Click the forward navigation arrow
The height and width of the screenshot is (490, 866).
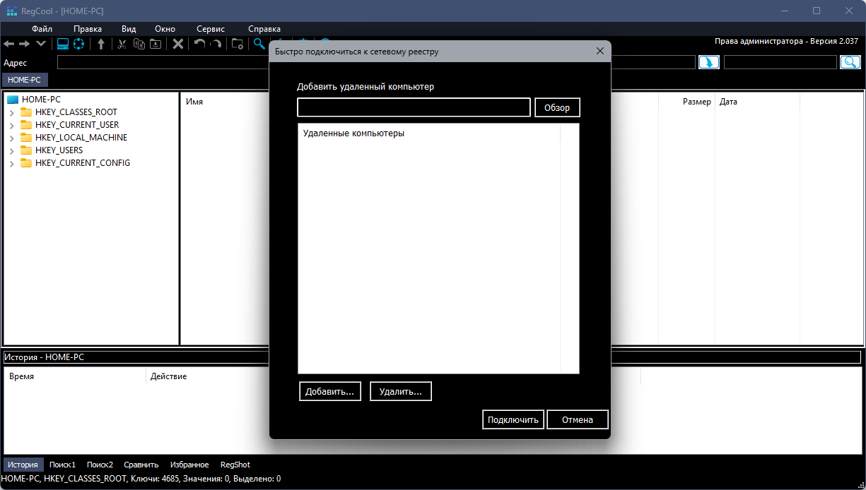25,44
